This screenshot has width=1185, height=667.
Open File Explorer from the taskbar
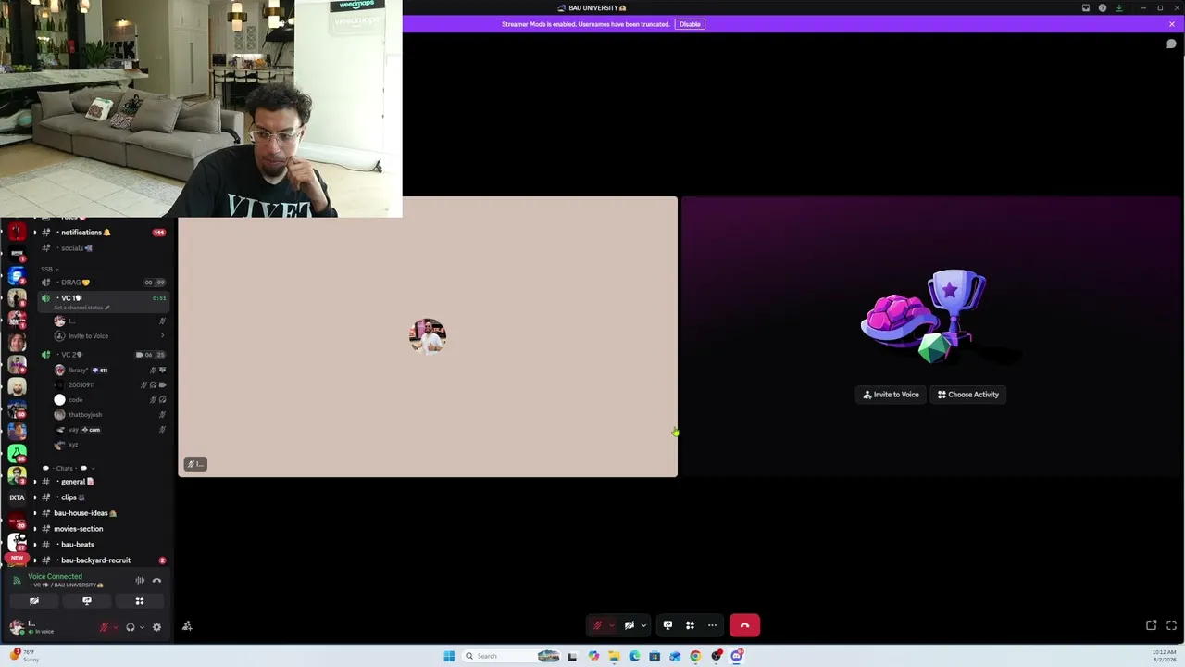(614, 656)
